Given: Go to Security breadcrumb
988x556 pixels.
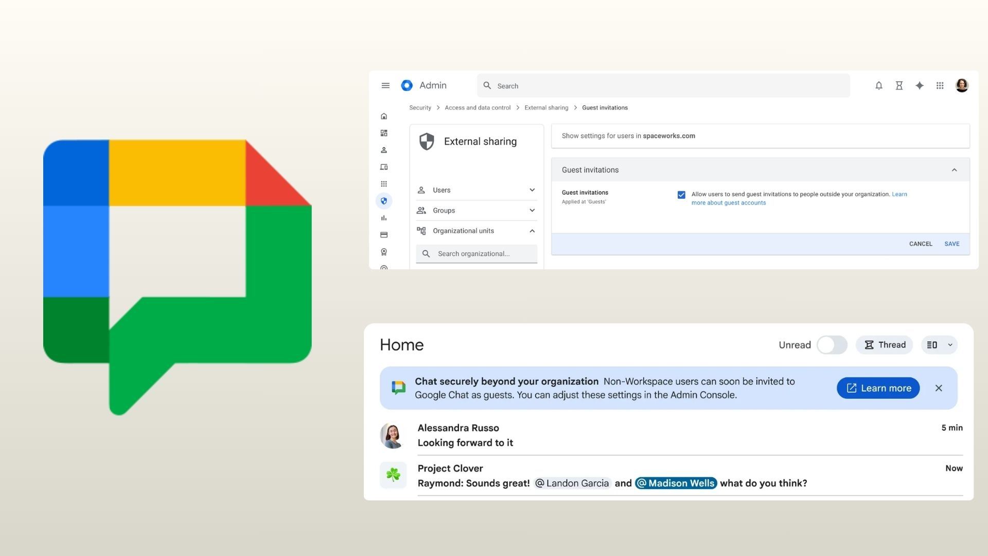Looking at the screenshot, I should coord(420,108).
